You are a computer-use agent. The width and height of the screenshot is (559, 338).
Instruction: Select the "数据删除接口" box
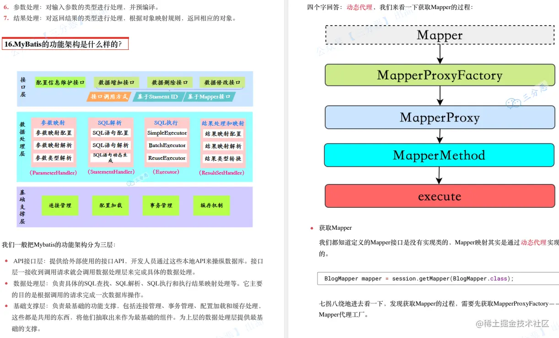click(x=170, y=83)
